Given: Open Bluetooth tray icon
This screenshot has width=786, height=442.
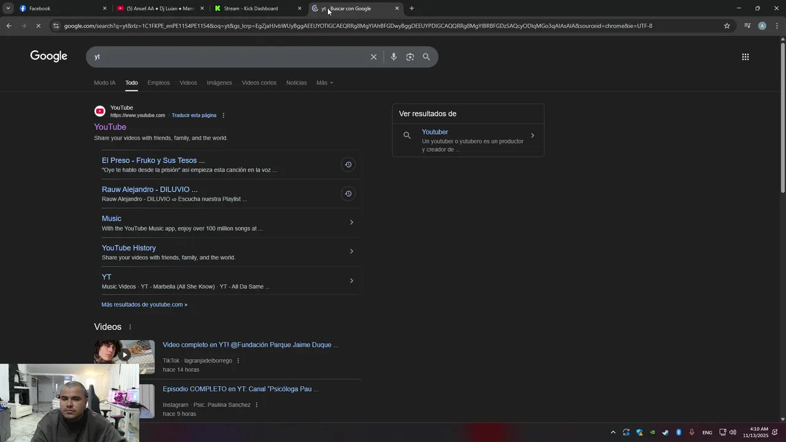Looking at the screenshot, I should pyautogui.click(x=679, y=432).
